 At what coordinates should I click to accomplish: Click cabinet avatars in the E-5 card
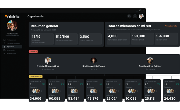[113, 91]
